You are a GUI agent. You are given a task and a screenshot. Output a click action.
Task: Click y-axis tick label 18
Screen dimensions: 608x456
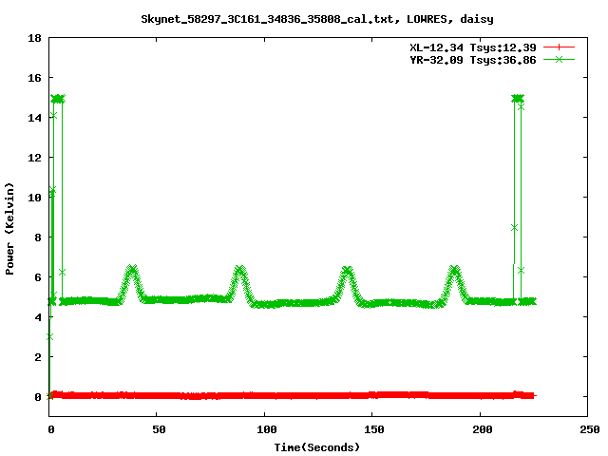click(34, 38)
